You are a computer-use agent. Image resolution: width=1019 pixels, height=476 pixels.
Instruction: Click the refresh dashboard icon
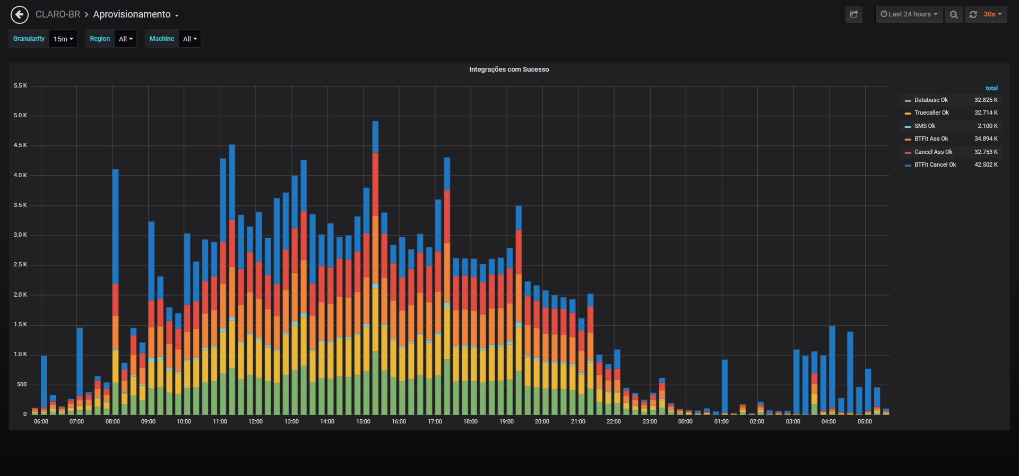tap(973, 14)
